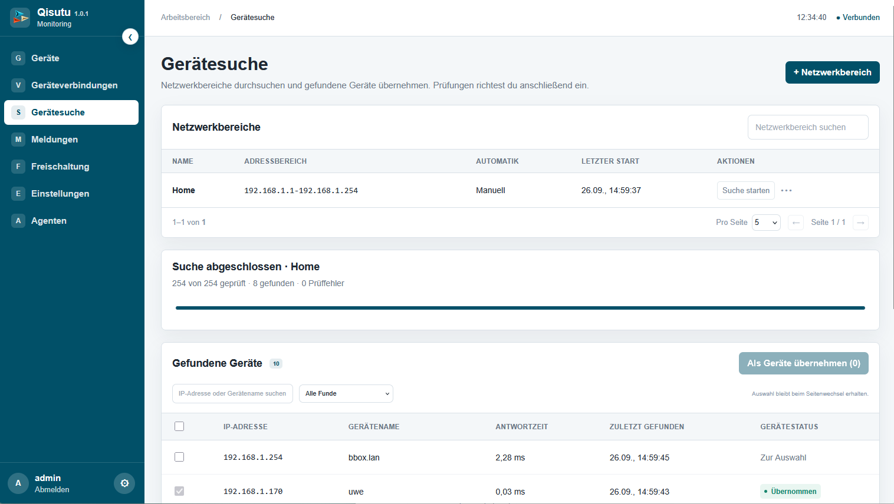Check the box for 192.168.1.254
The height and width of the screenshot is (504, 894).
coord(179,457)
